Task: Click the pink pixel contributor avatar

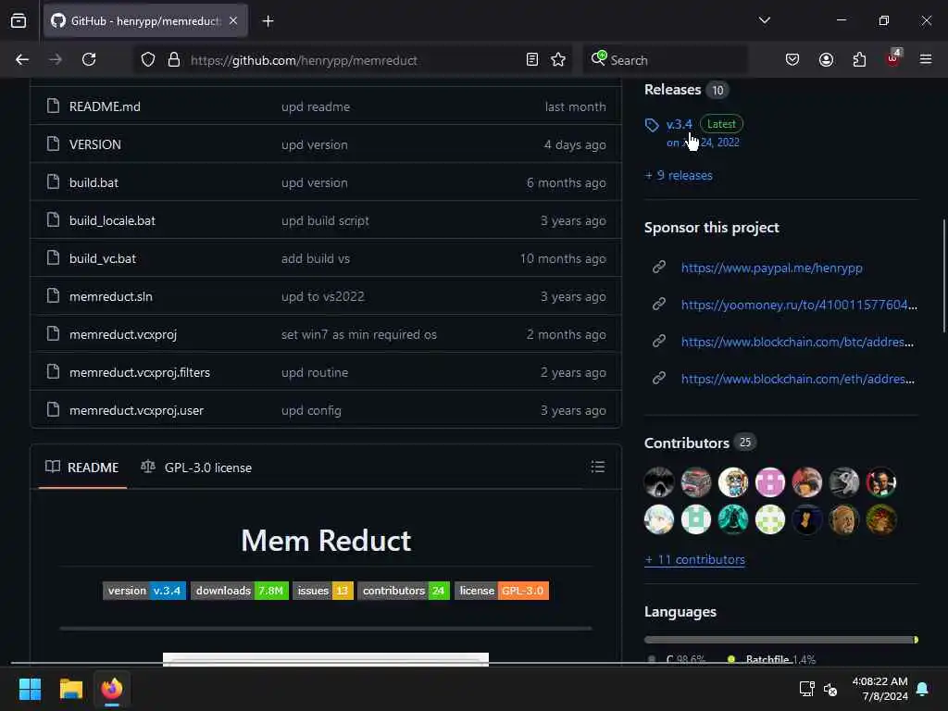Action: 769,482
